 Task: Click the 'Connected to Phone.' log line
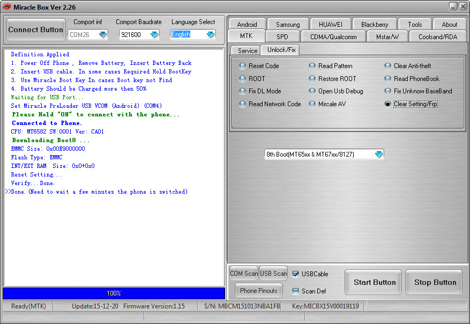point(47,123)
